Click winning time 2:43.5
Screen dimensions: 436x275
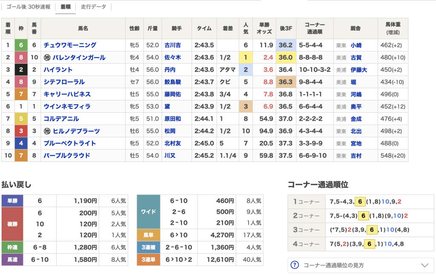(x=204, y=45)
